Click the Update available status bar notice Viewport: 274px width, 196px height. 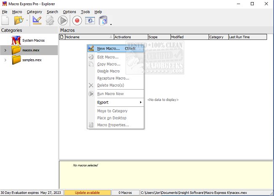tap(87, 193)
